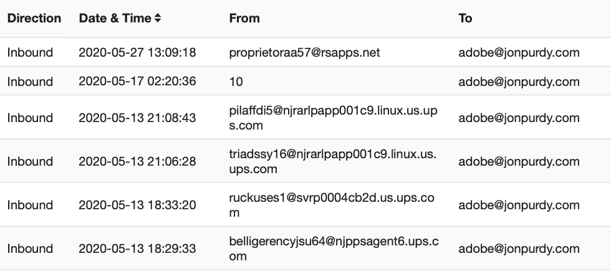Sort by Date & Time column header
This screenshot has width=611, height=279.
coord(115,19)
